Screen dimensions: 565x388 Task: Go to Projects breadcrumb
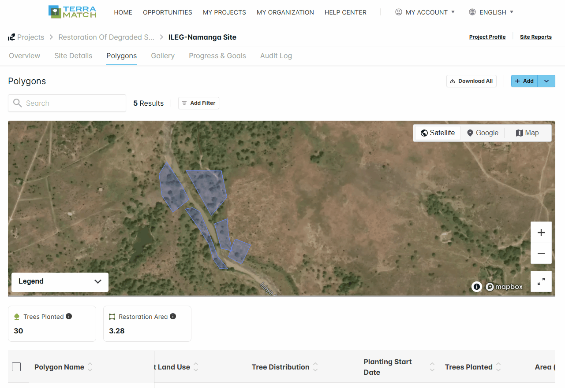(30, 37)
